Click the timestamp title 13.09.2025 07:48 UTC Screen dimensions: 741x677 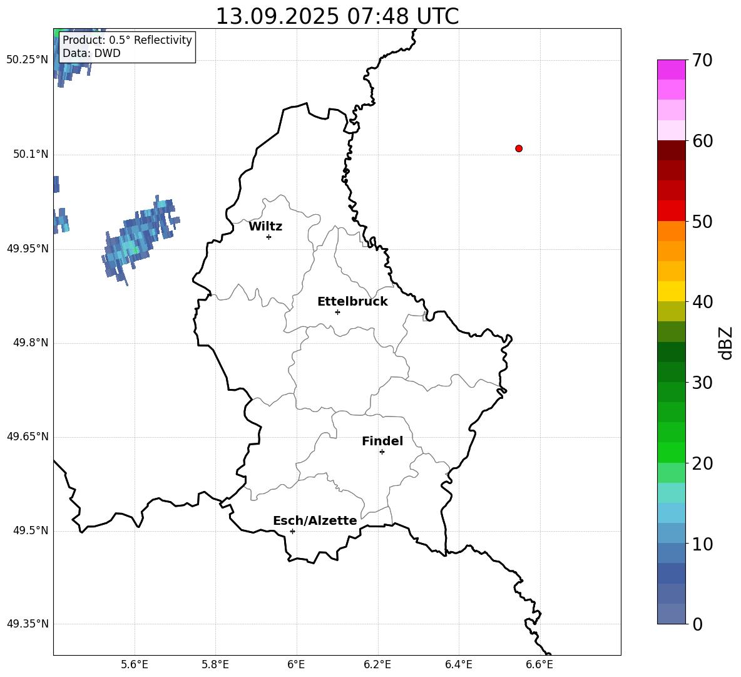[337, 16]
